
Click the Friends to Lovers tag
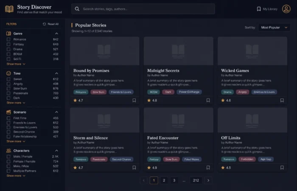[121, 92]
